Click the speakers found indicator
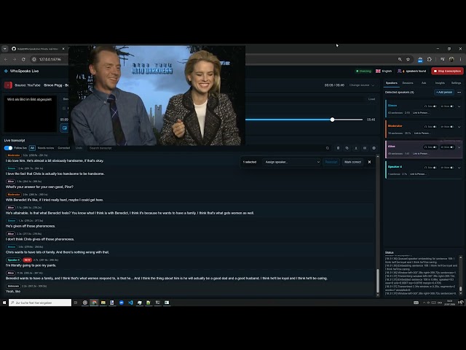466x350 pixels. click(412, 71)
